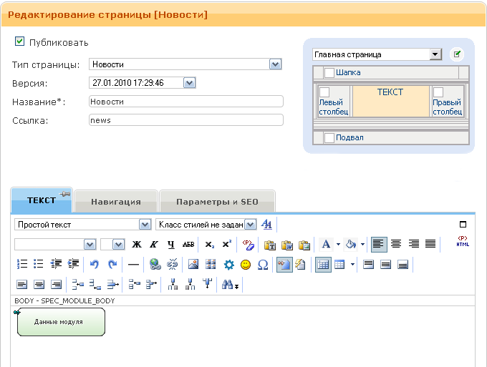Image resolution: width=487 pixels, height=367 pixels.
Task: Enable the Подвал block checkbox
Action: tap(329, 137)
